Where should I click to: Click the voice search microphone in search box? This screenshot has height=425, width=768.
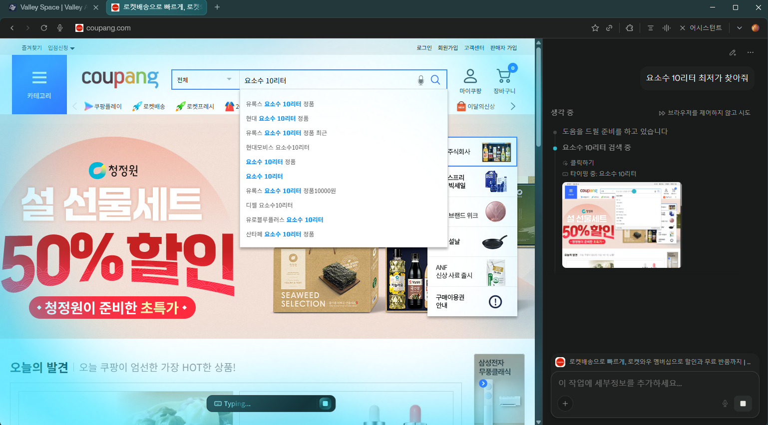tap(421, 80)
